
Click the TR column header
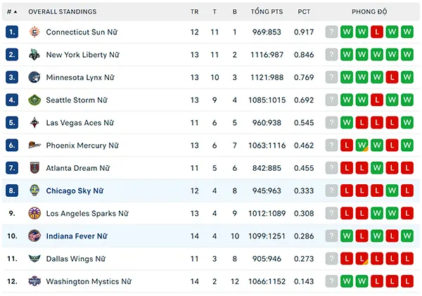point(195,11)
